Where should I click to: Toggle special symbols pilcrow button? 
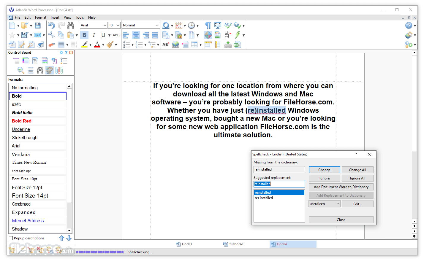tap(208, 26)
